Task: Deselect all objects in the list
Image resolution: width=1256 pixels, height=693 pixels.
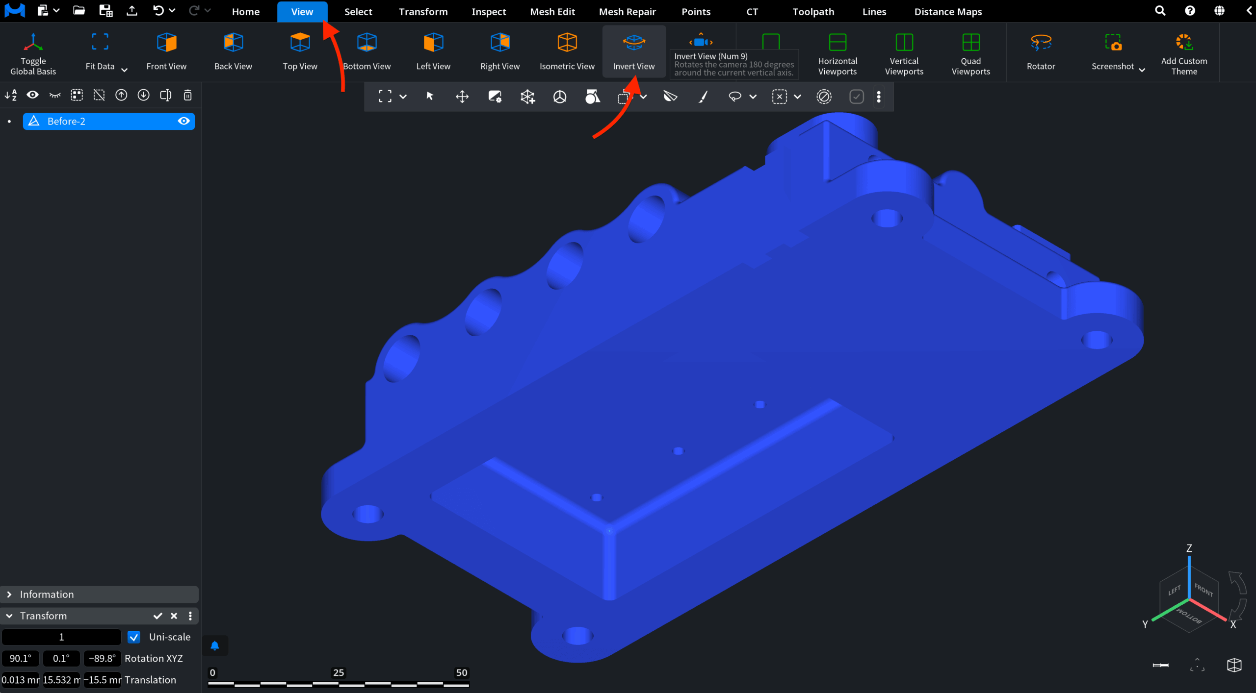Action: pyautogui.click(x=99, y=95)
